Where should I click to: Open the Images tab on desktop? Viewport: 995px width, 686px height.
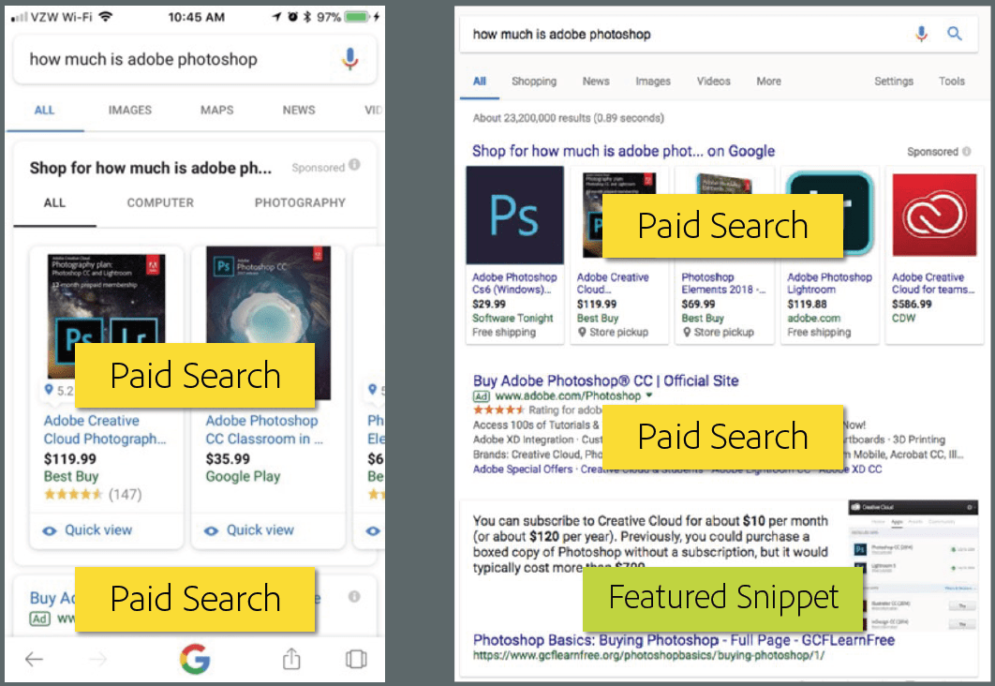pyautogui.click(x=653, y=82)
